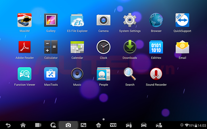
Task: Open Adobe Reader
Action: tap(24, 47)
